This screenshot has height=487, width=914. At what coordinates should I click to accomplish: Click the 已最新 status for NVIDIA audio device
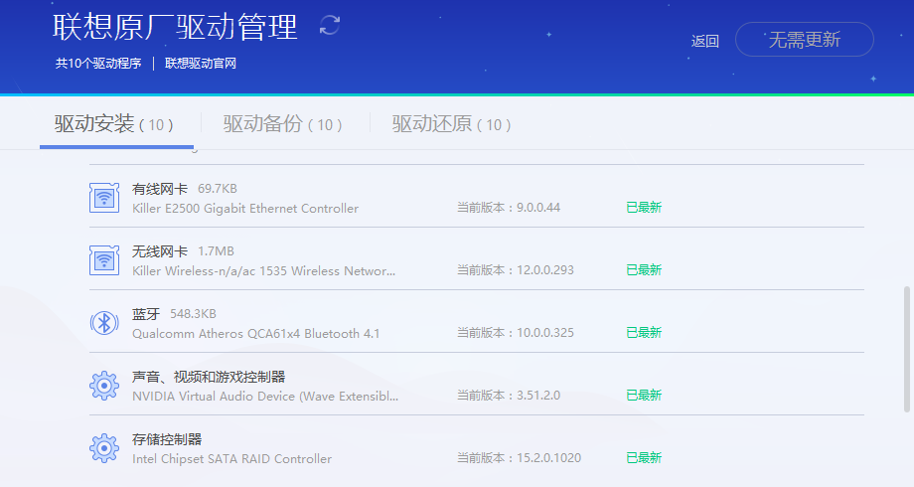644,396
